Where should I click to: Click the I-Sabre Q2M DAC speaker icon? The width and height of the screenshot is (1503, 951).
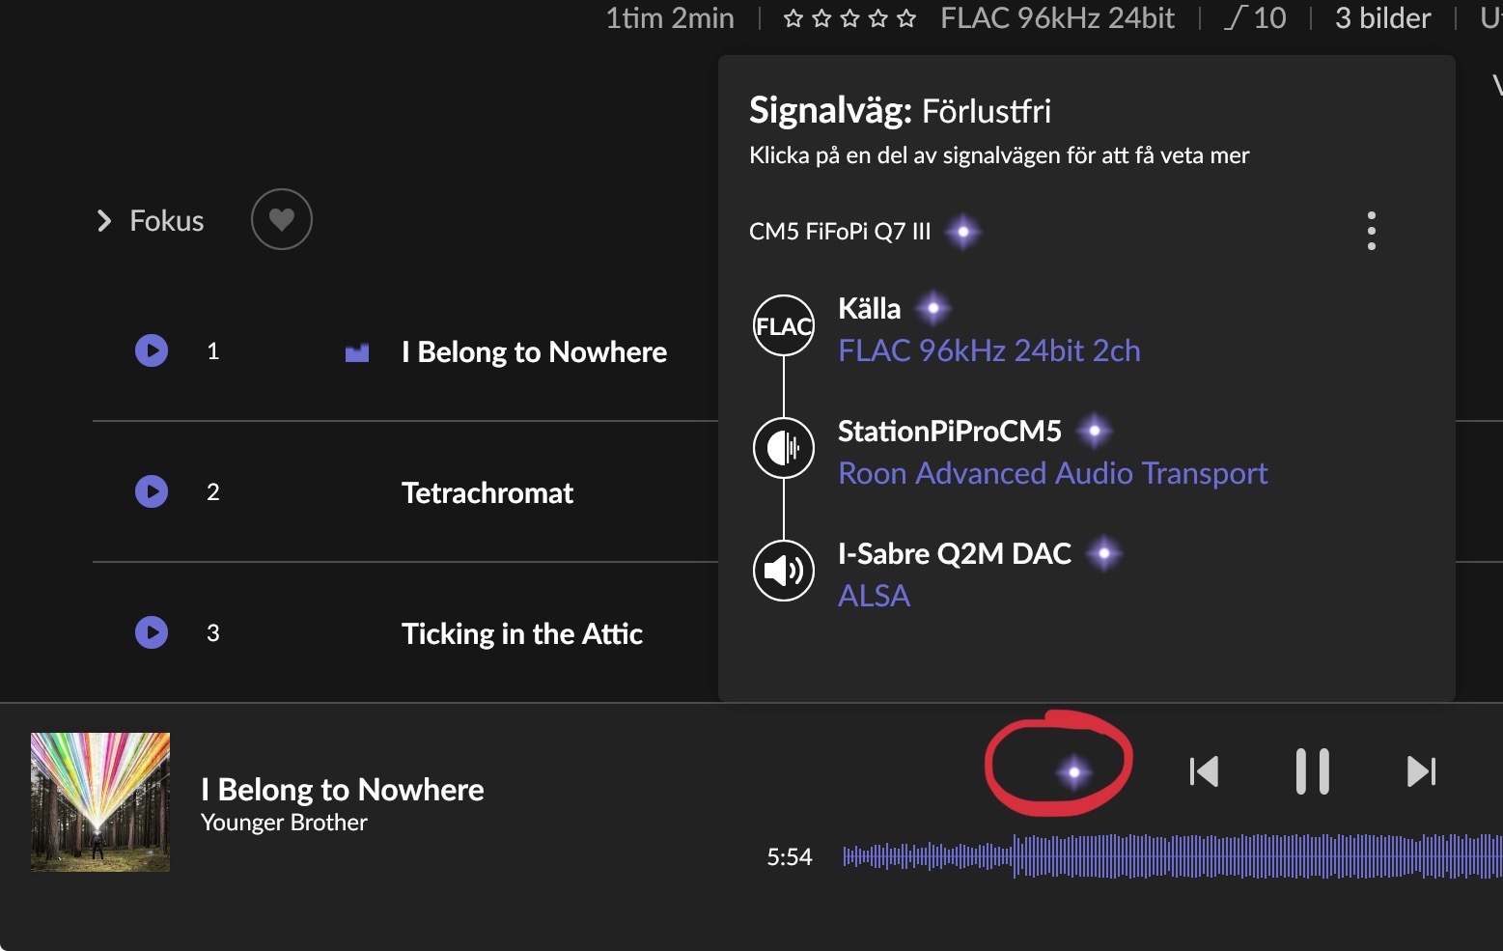pos(784,571)
